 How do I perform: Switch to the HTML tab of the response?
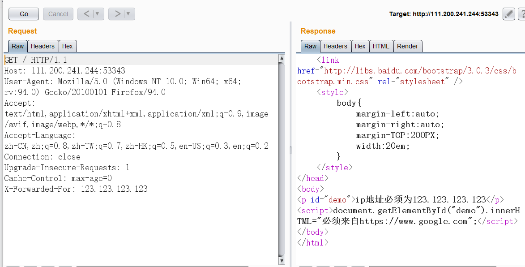click(381, 46)
